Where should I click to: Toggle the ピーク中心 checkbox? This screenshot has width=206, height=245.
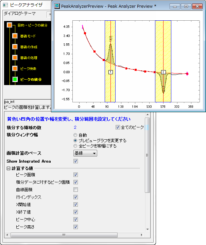(75, 219)
